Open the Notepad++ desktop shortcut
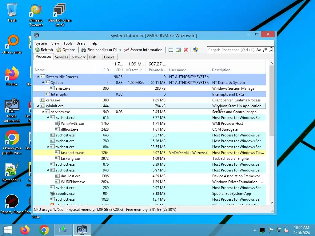Viewport: 315px width, 236px height. pyautogui.click(x=12, y=172)
